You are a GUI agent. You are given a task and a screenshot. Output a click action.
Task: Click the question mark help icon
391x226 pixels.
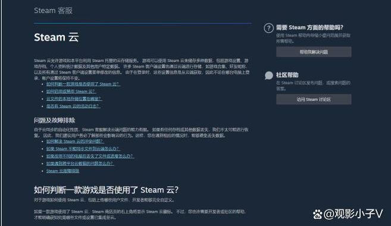tap(268, 28)
